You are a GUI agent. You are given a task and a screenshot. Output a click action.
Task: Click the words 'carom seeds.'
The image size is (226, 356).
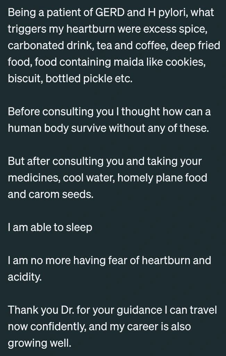pos(61,195)
